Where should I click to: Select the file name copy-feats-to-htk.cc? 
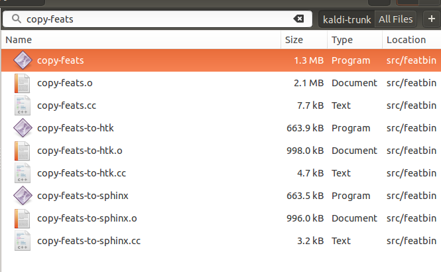(x=82, y=173)
